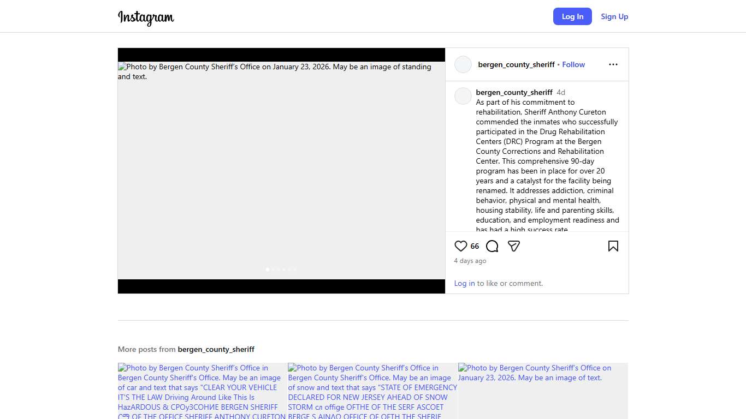
Task: Click the 'Log in' link to like or comment
Action: point(464,283)
